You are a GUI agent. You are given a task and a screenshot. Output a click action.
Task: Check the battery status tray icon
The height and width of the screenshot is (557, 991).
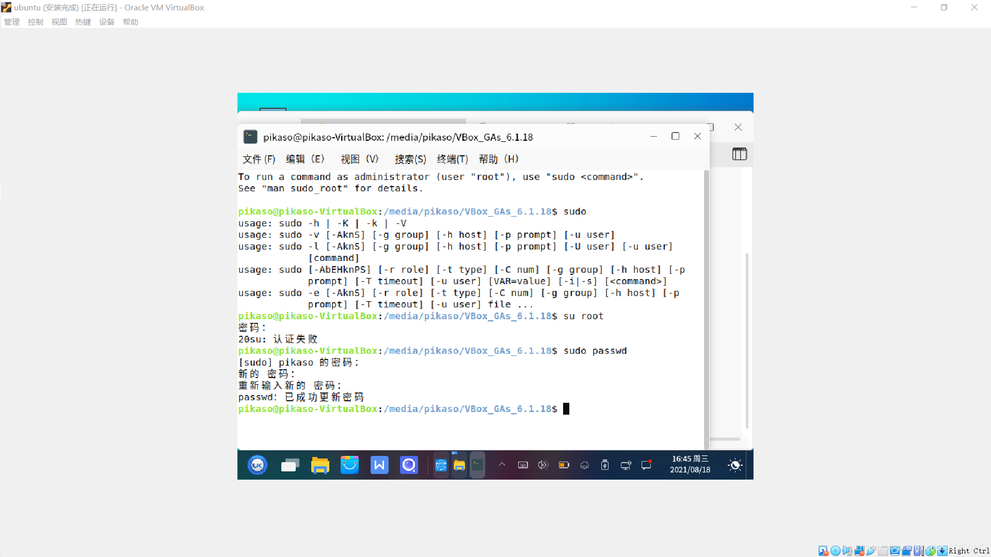point(564,465)
